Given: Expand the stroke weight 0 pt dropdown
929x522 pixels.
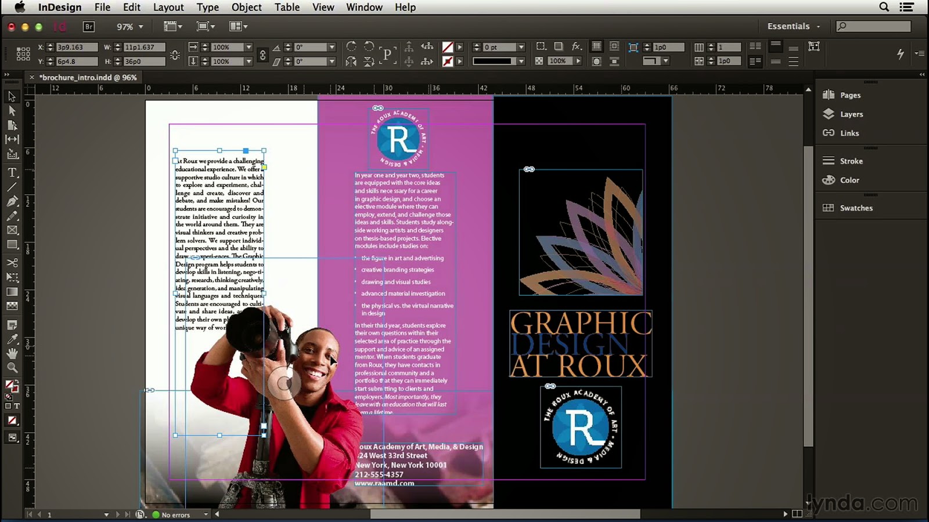Looking at the screenshot, I should pyautogui.click(x=521, y=47).
